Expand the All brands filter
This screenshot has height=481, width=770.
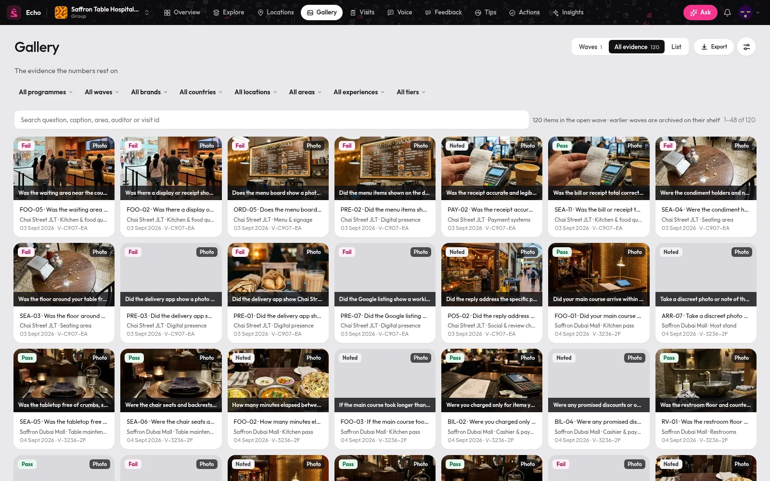point(149,92)
